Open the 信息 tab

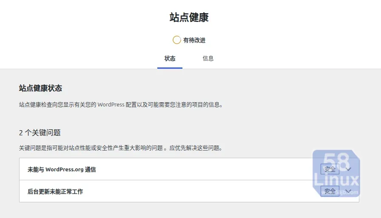tap(208, 59)
